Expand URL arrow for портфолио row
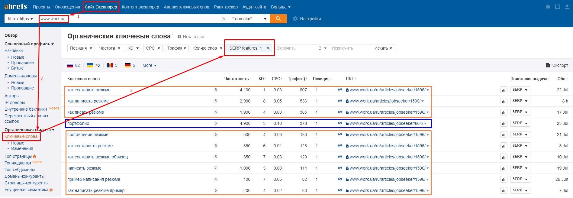 (425, 124)
